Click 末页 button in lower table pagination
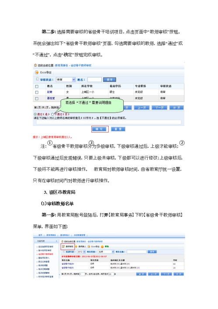The height and width of the screenshot is (309, 218). pyautogui.click(x=179, y=274)
